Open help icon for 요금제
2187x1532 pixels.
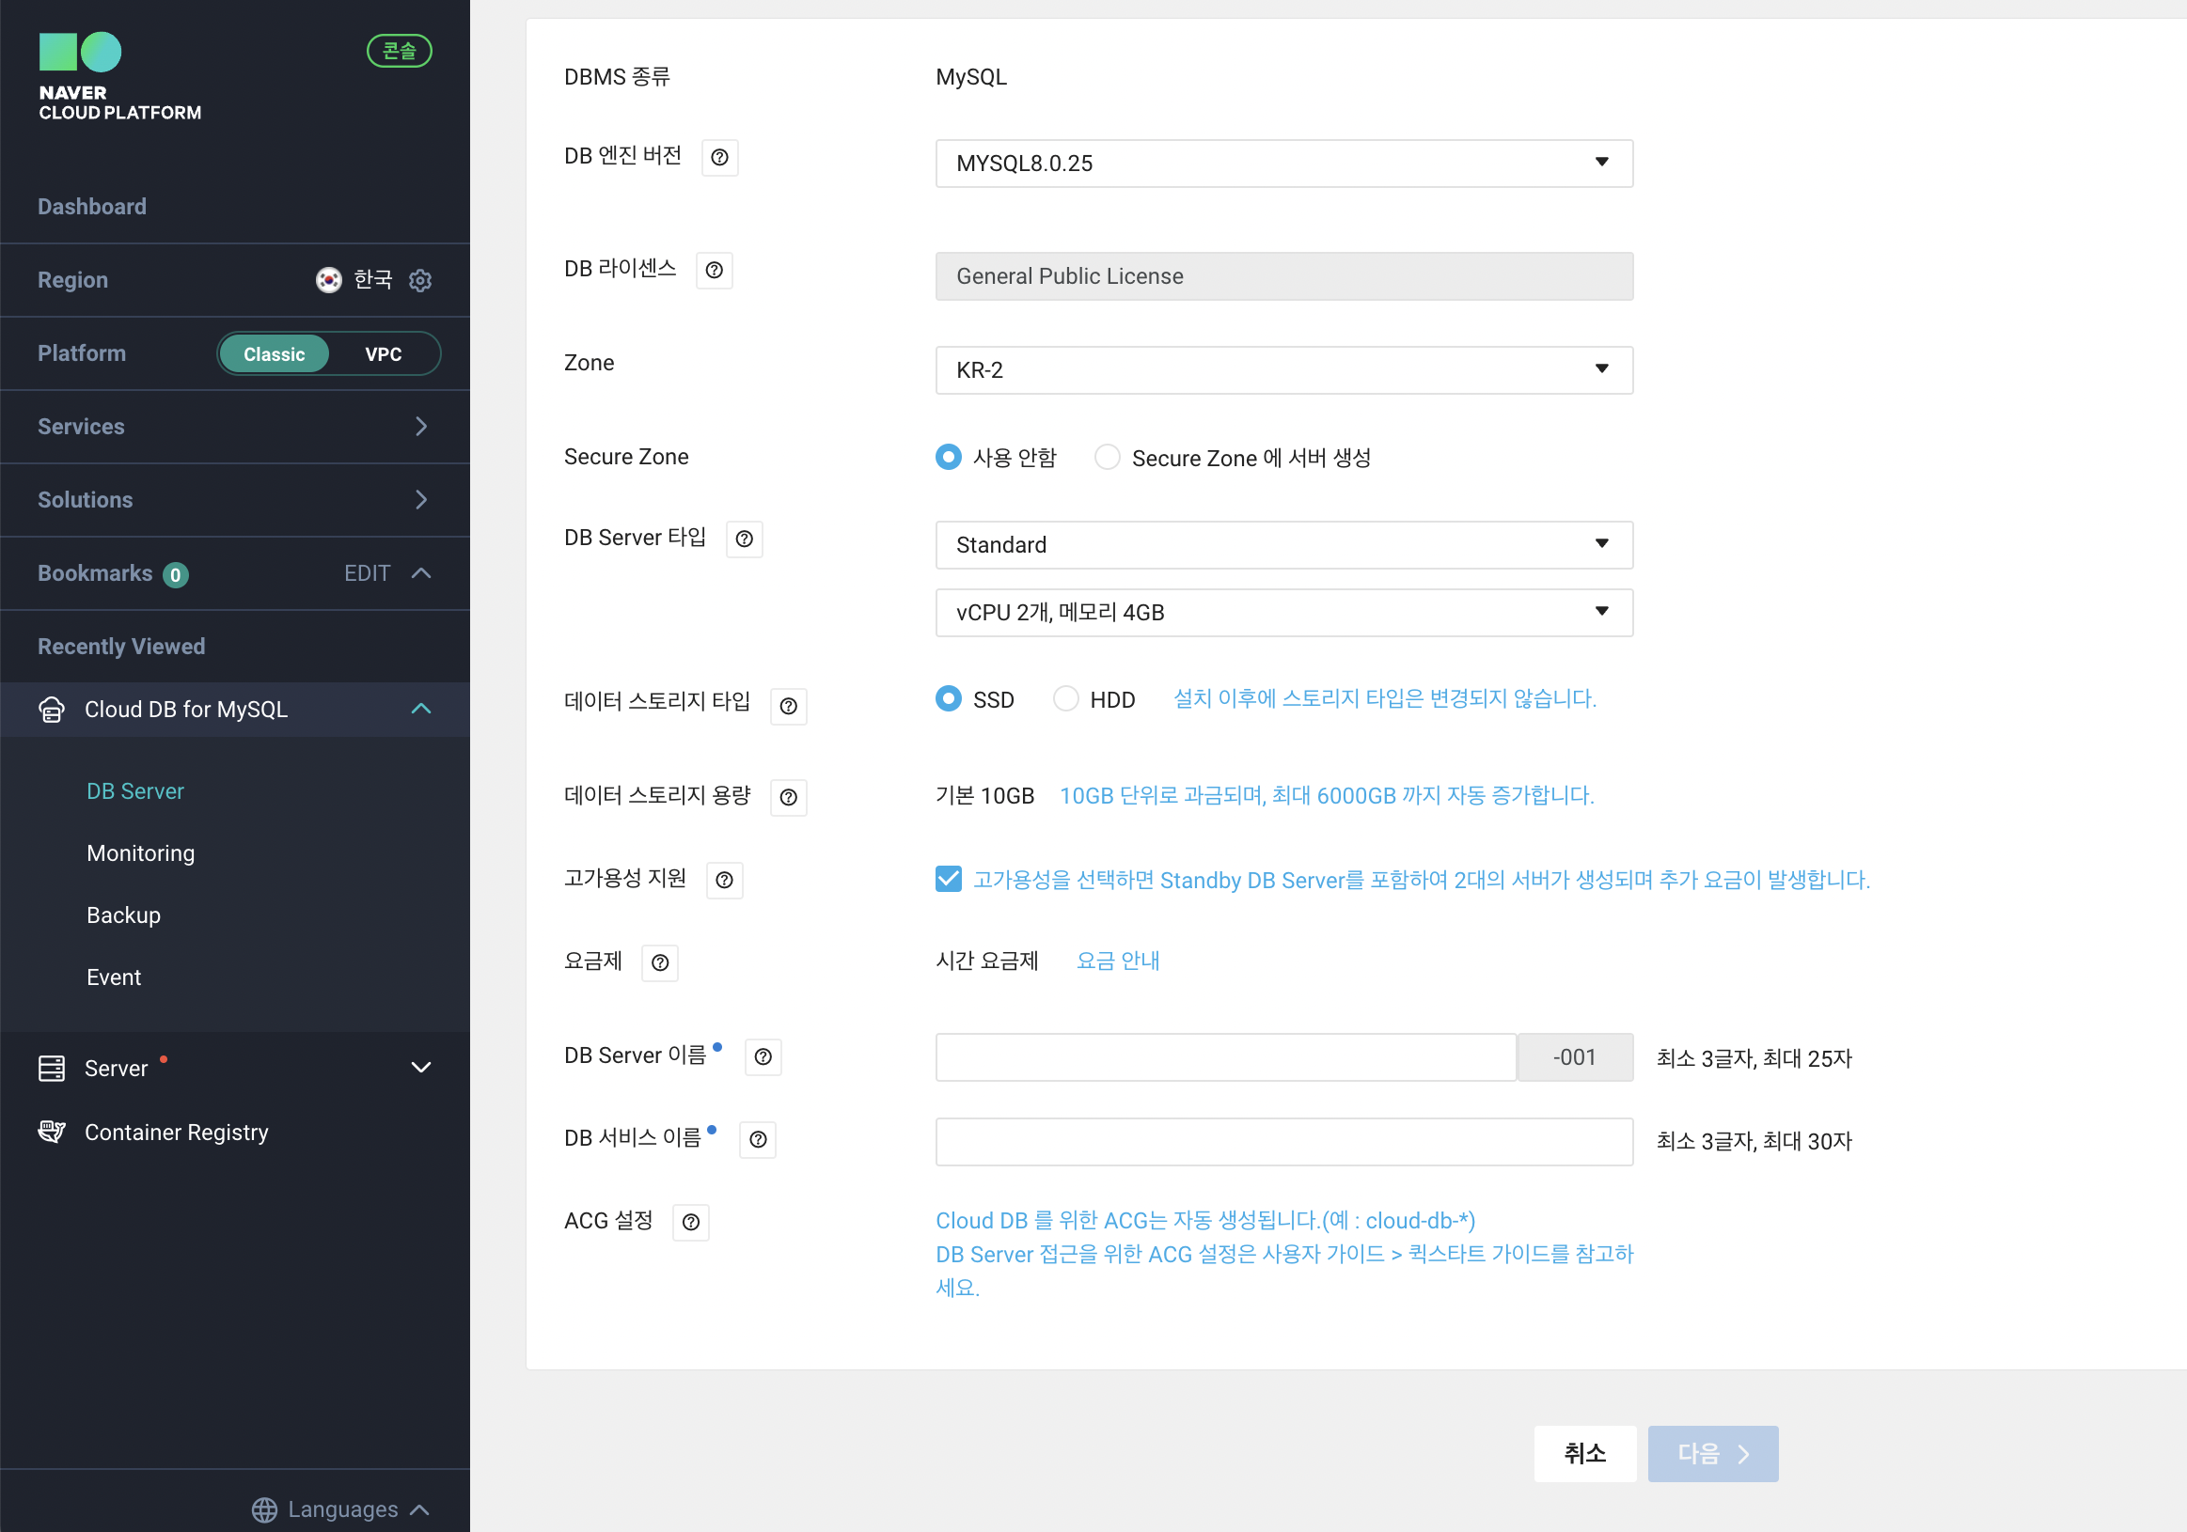(659, 962)
